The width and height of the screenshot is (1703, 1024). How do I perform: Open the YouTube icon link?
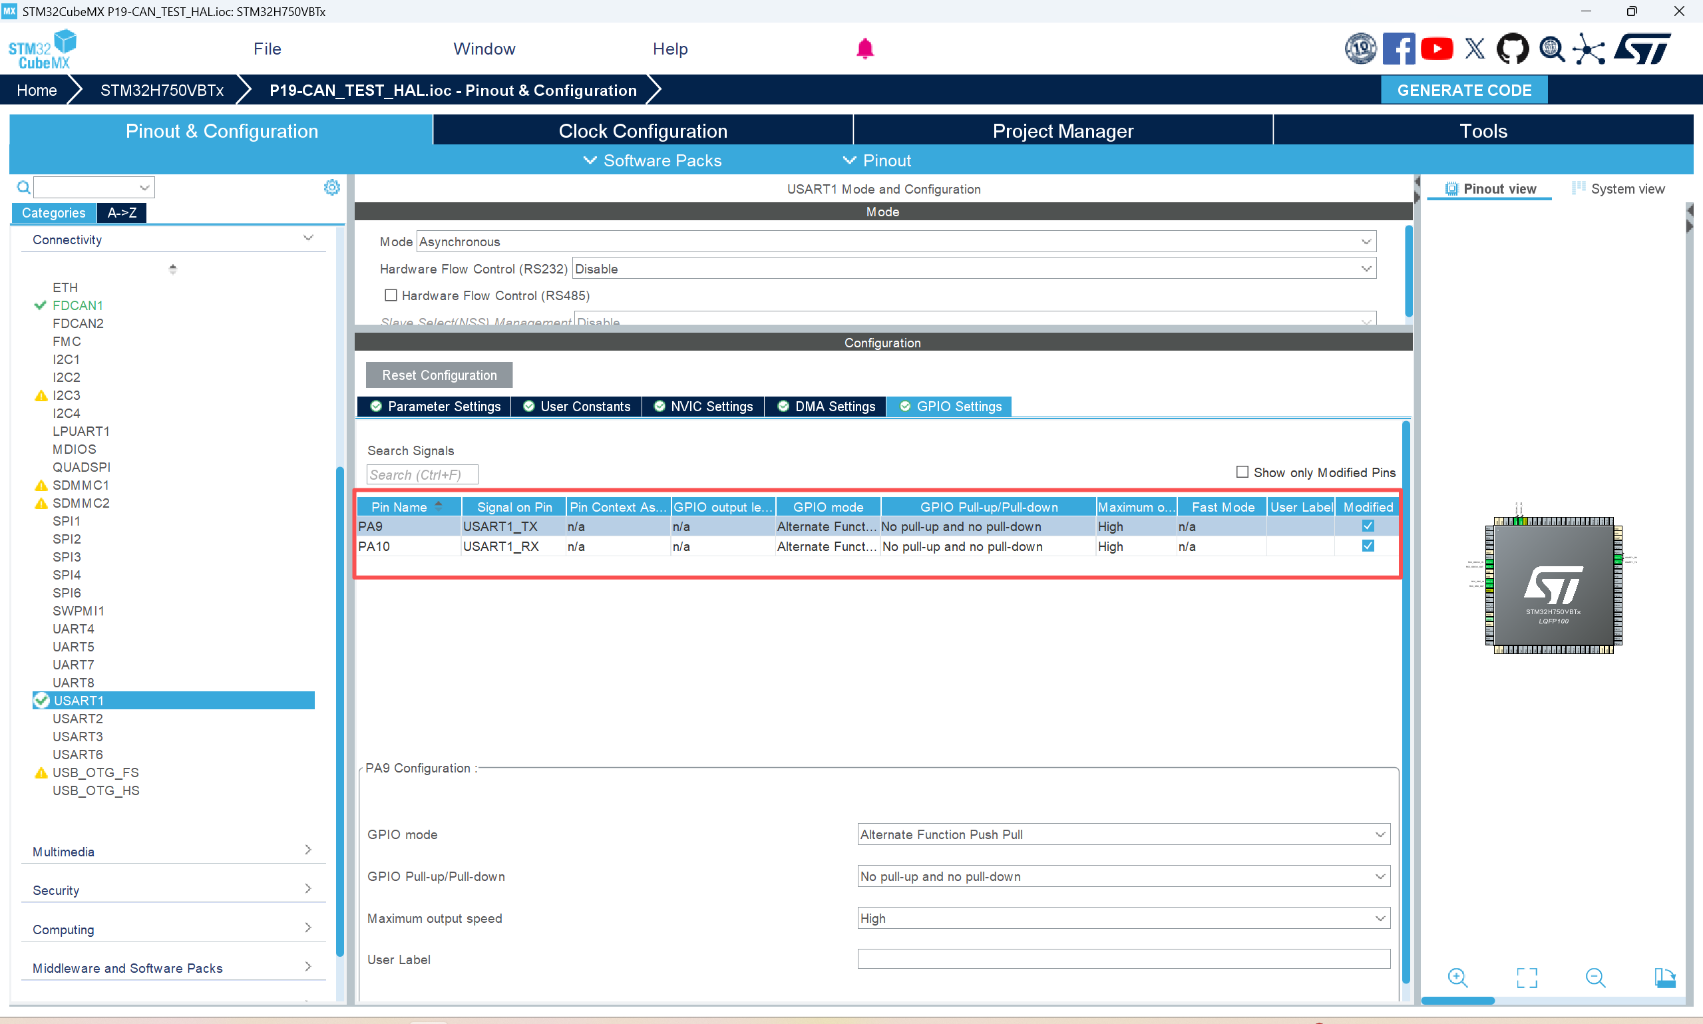(x=1437, y=49)
